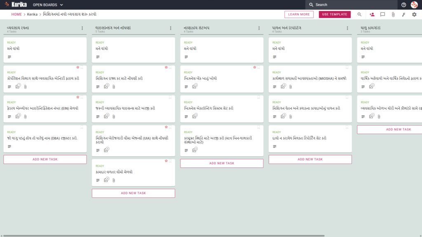Toggle the star on the UIA card

[166, 127]
